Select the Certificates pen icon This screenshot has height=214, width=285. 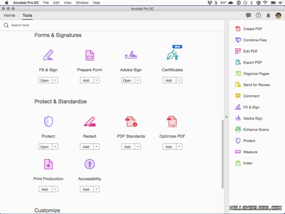pos(172,55)
